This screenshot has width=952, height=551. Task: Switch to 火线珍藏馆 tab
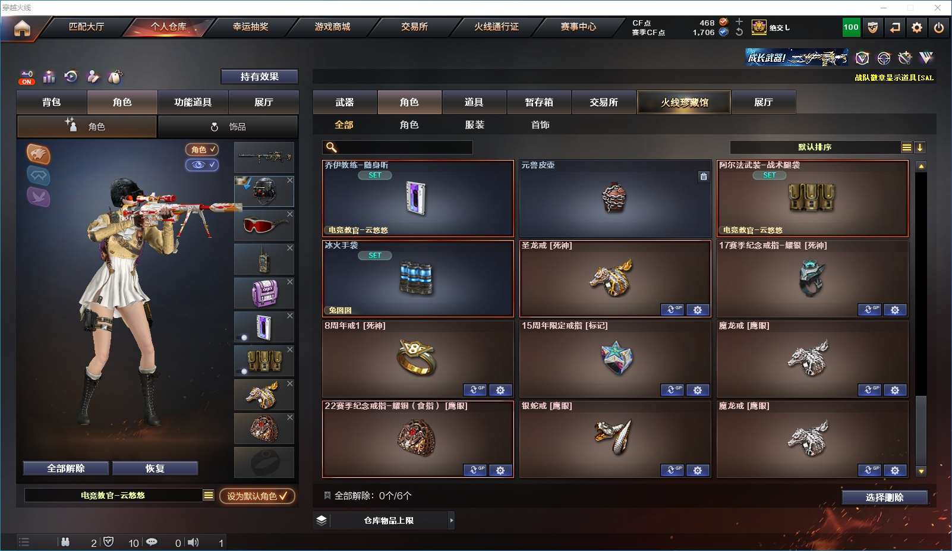point(684,102)
